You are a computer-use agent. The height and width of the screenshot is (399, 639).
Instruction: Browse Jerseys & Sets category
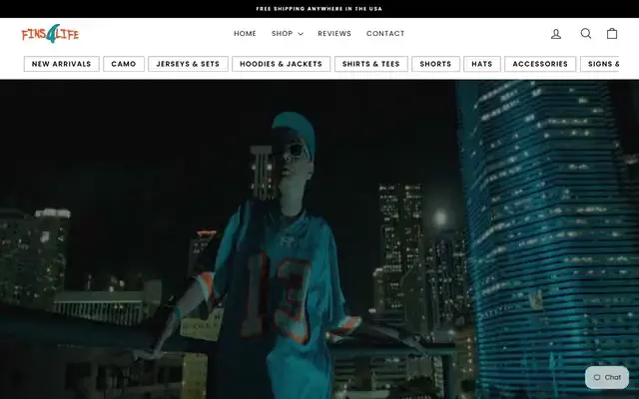(188, 64)
